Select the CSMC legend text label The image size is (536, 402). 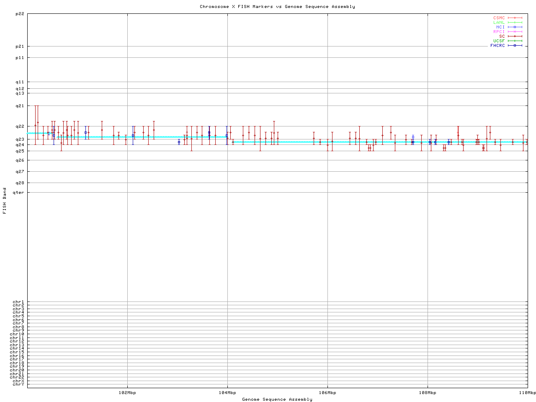tap(499, 18)
